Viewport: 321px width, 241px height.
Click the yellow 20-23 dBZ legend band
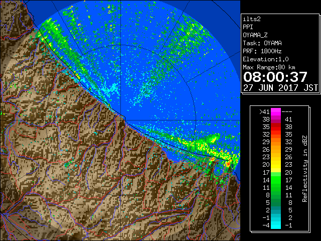[x=276, y=165]
